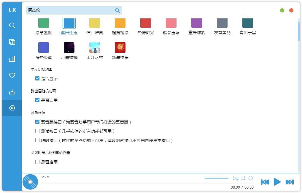The width and height of the screenshot is (302, 193).
Task: Play the current song
Action: click(277, 182)
